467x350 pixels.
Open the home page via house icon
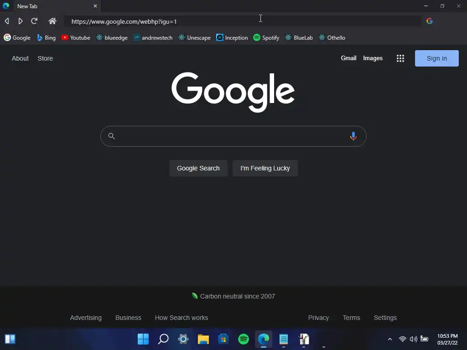coord(52,21)
